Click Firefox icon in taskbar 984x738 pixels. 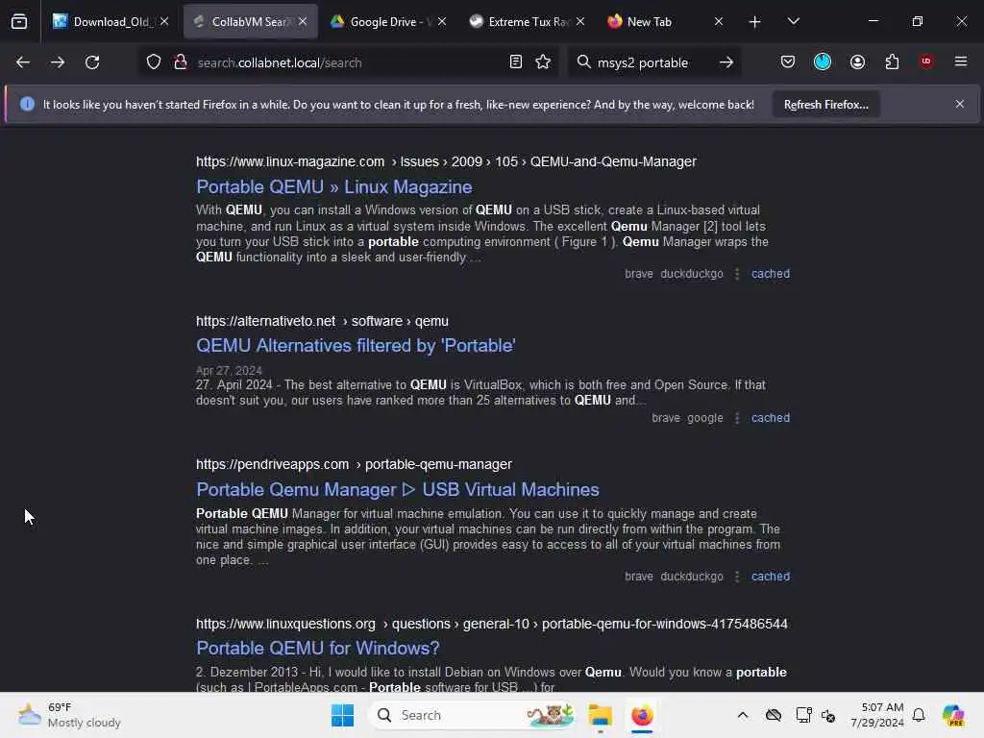(642, 715)
